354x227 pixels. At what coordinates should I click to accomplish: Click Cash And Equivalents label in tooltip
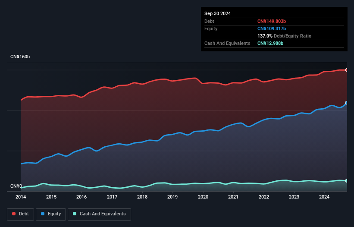tap(227, 43)
